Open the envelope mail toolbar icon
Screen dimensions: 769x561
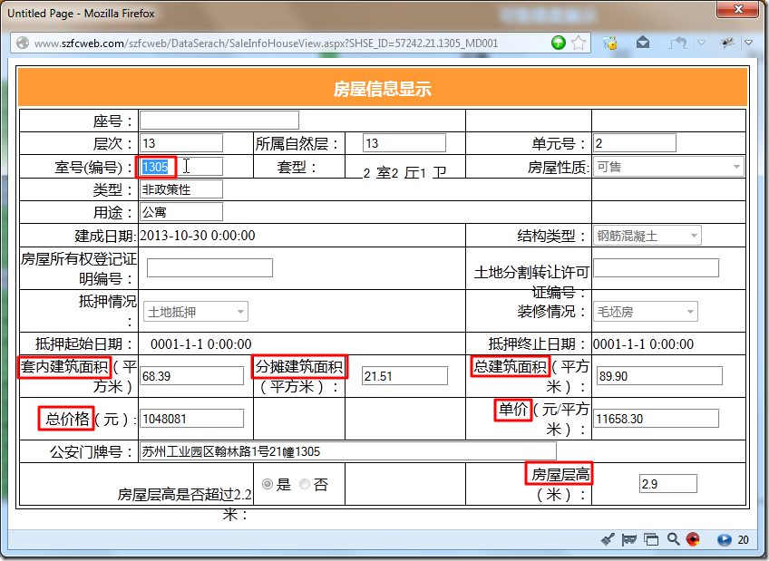pyautogui.click(x=643, y=43)
